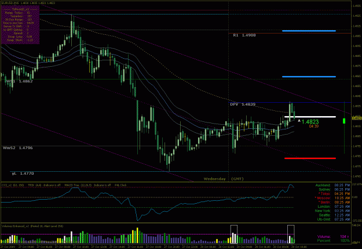Select the Volumes Enhanced_v2 indicator label
Screen dimensions: 362x249
(32, 226)
